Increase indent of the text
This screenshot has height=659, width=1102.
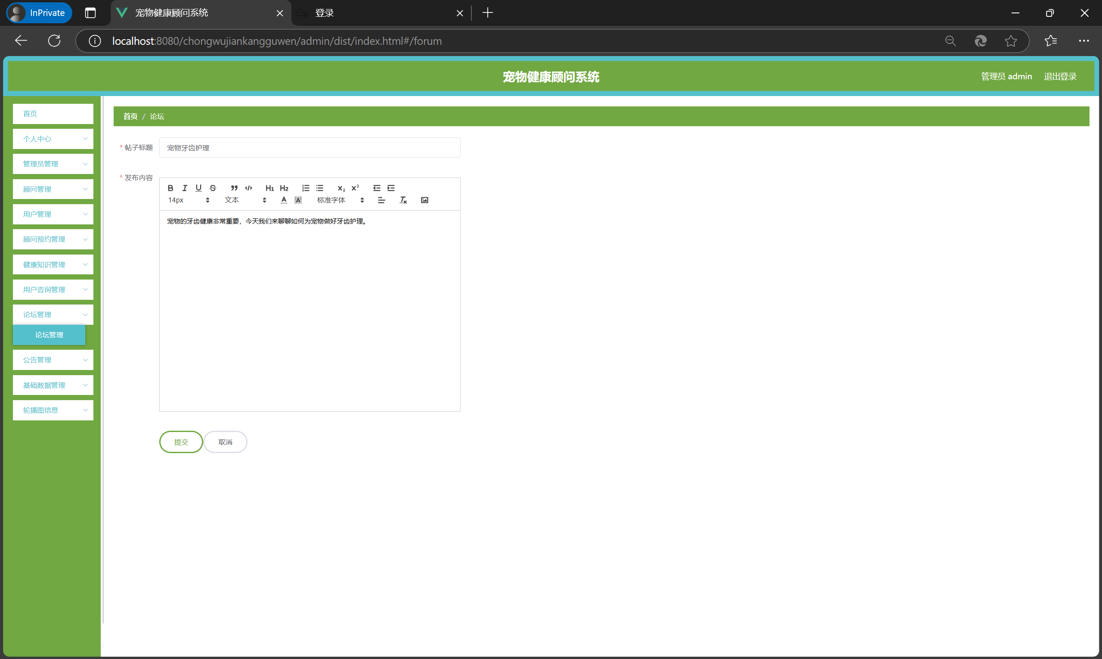click(x=390, y=188)
